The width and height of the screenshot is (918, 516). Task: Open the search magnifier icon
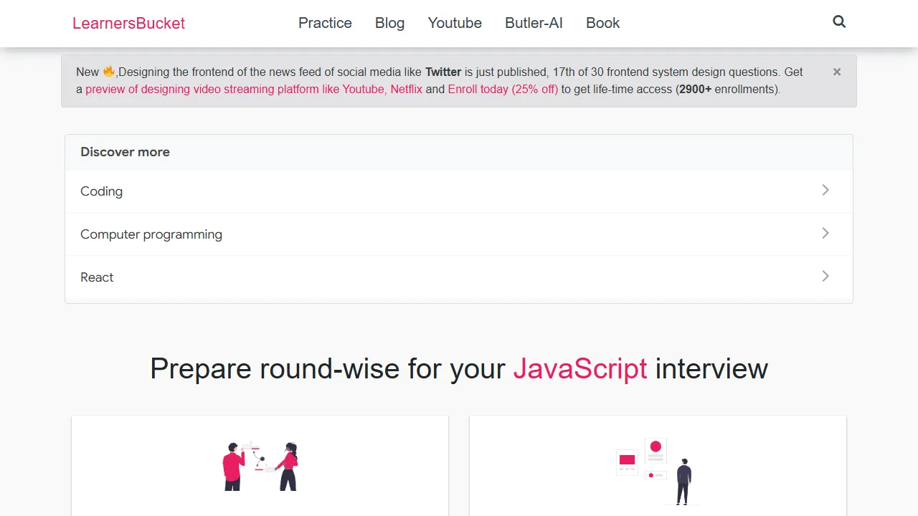click(x=839, y=22)
